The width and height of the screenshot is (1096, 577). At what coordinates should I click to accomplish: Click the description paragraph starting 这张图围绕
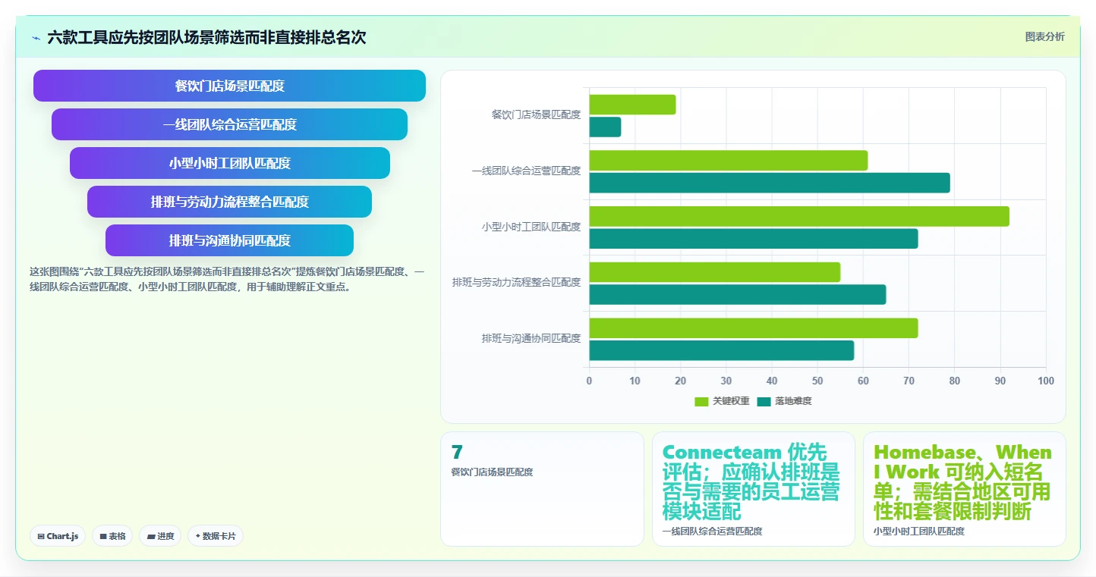(227, 279)
